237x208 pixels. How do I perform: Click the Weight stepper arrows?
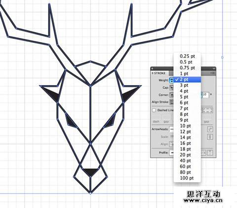pyautogui.click(x=171, y=80)
